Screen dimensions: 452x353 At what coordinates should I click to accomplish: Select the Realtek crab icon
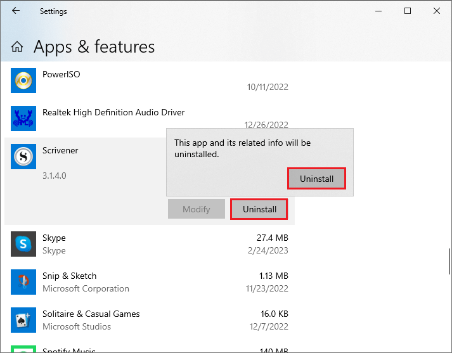tap(23, 119)
